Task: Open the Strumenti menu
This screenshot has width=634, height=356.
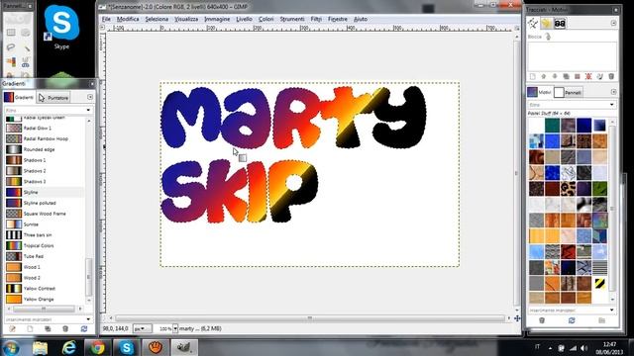Action: [x=292, y=19]
